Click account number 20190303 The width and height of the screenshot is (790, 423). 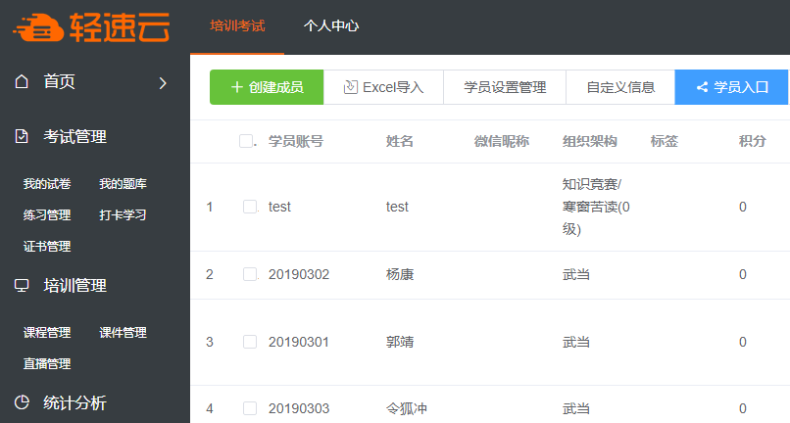coord(299,408)
